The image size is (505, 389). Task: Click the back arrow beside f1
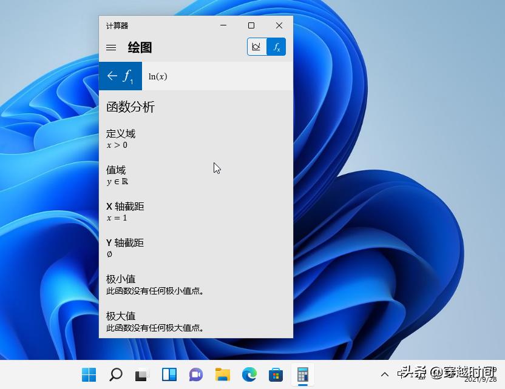click(x=113, y=76)
